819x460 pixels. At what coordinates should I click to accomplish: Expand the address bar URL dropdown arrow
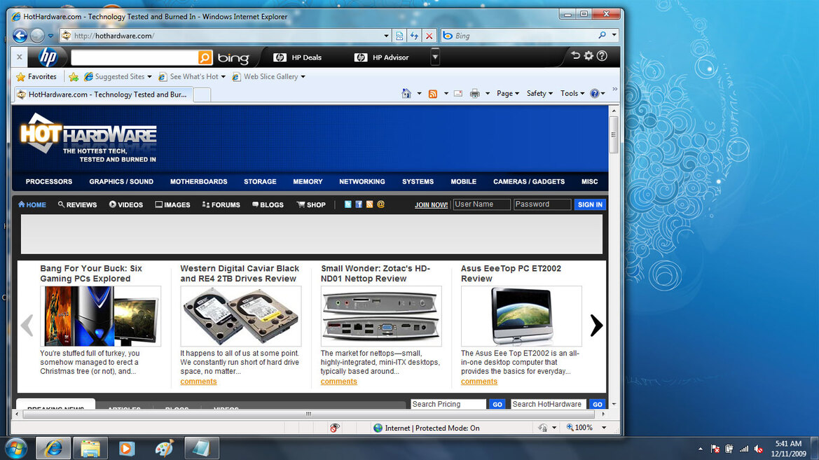click(386, 36)
